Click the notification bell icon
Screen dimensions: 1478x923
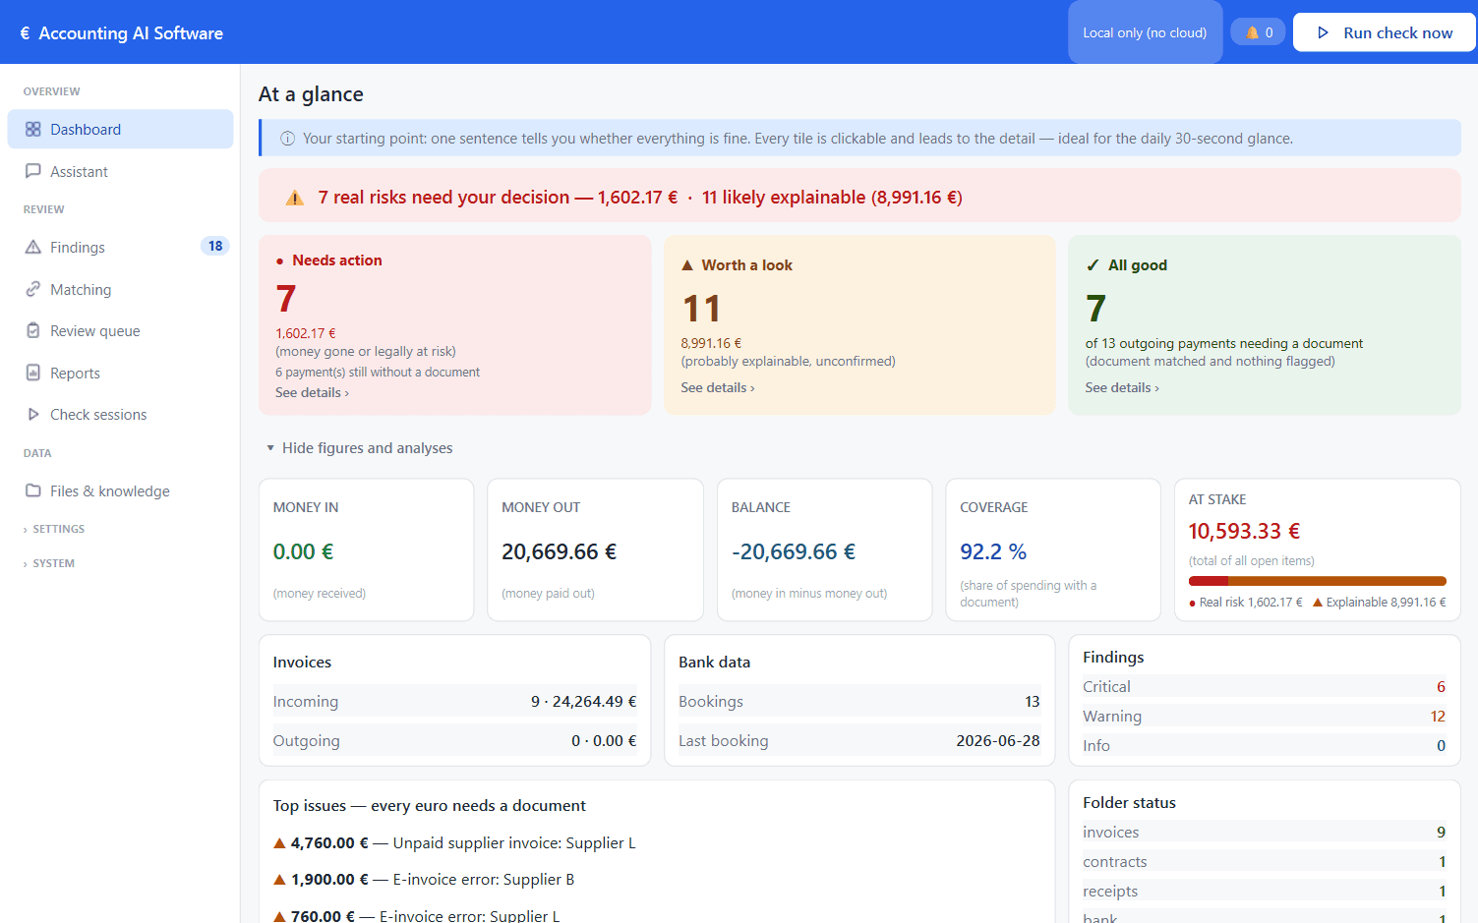(1252, 32)
